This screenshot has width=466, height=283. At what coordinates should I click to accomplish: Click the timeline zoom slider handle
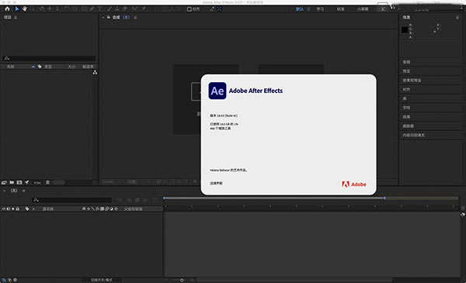[x=182, y=280]
